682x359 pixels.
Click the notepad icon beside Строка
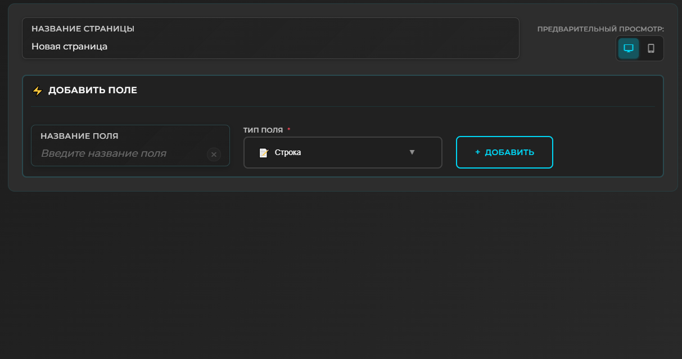(263, 153)
